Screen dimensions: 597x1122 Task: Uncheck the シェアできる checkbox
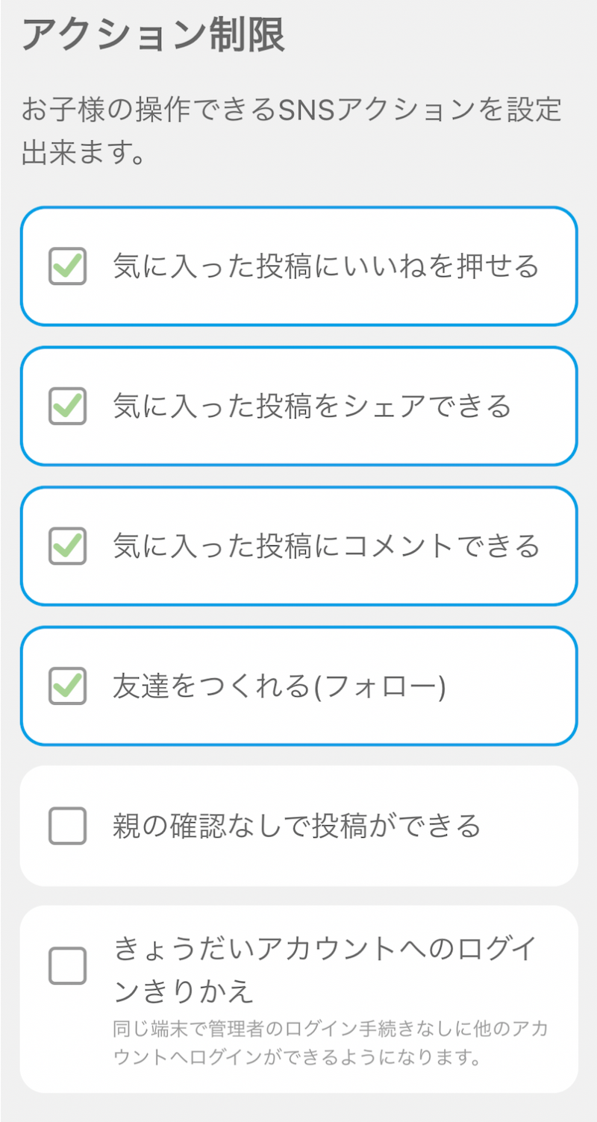click(x=67, y=407)
